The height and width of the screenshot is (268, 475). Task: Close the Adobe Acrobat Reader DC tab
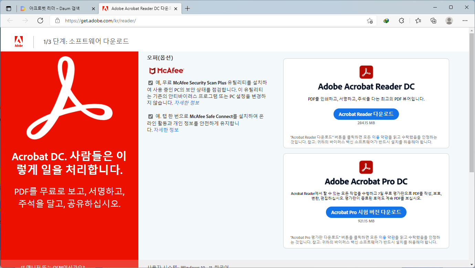pyautogui.click(x=176, y=9)
